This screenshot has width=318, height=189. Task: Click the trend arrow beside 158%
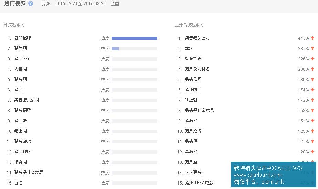point(312,111)
